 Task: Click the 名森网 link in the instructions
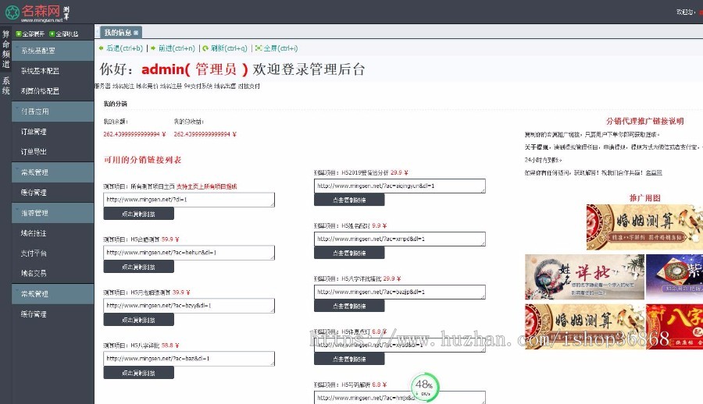coord(654,172)
